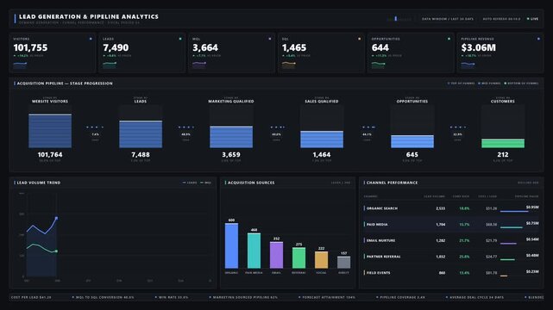This screenshot has height=310, width=553.
Task: Click the teal Paid Media bar labeled 468
Action: click(254, 251)
